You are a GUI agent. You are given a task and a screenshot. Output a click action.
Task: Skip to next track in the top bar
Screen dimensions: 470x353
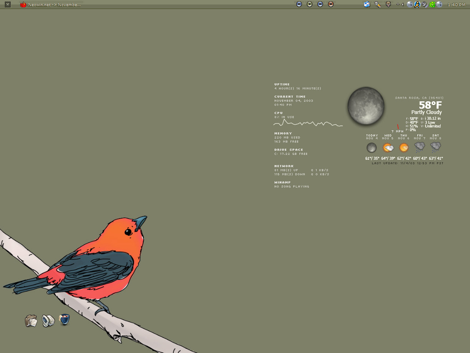pyautogui.click(x=320, y=4)
